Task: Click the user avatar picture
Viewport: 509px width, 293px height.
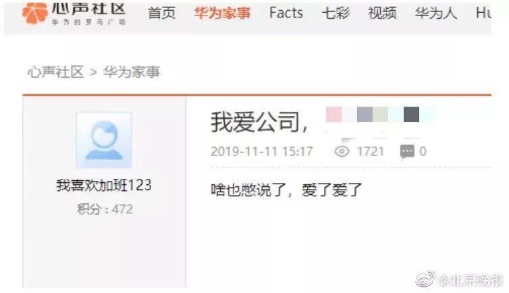Action: pos(104,140)
